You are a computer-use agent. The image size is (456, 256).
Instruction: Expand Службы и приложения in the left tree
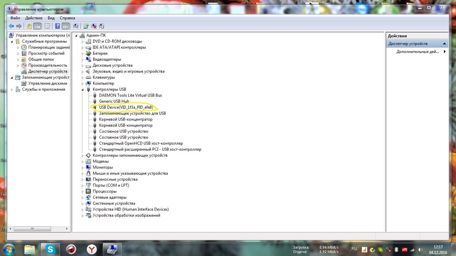pyautogui.click(x=12, y=90)
